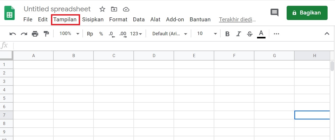Screen dimensions: 335x140
Task: Click the undo arrow icon
Action: [13, 34]
